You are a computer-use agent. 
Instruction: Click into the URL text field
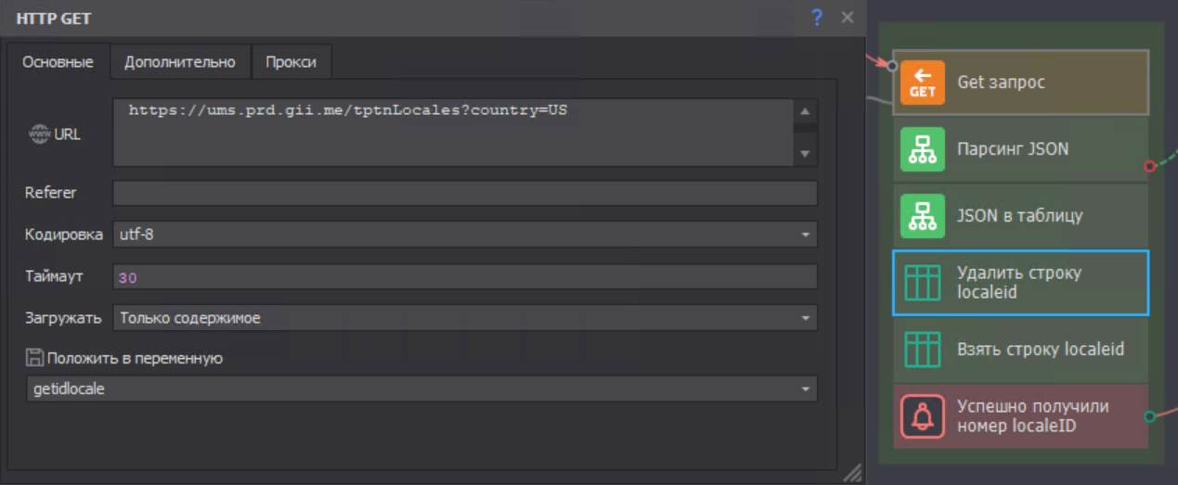pos(454,133)
